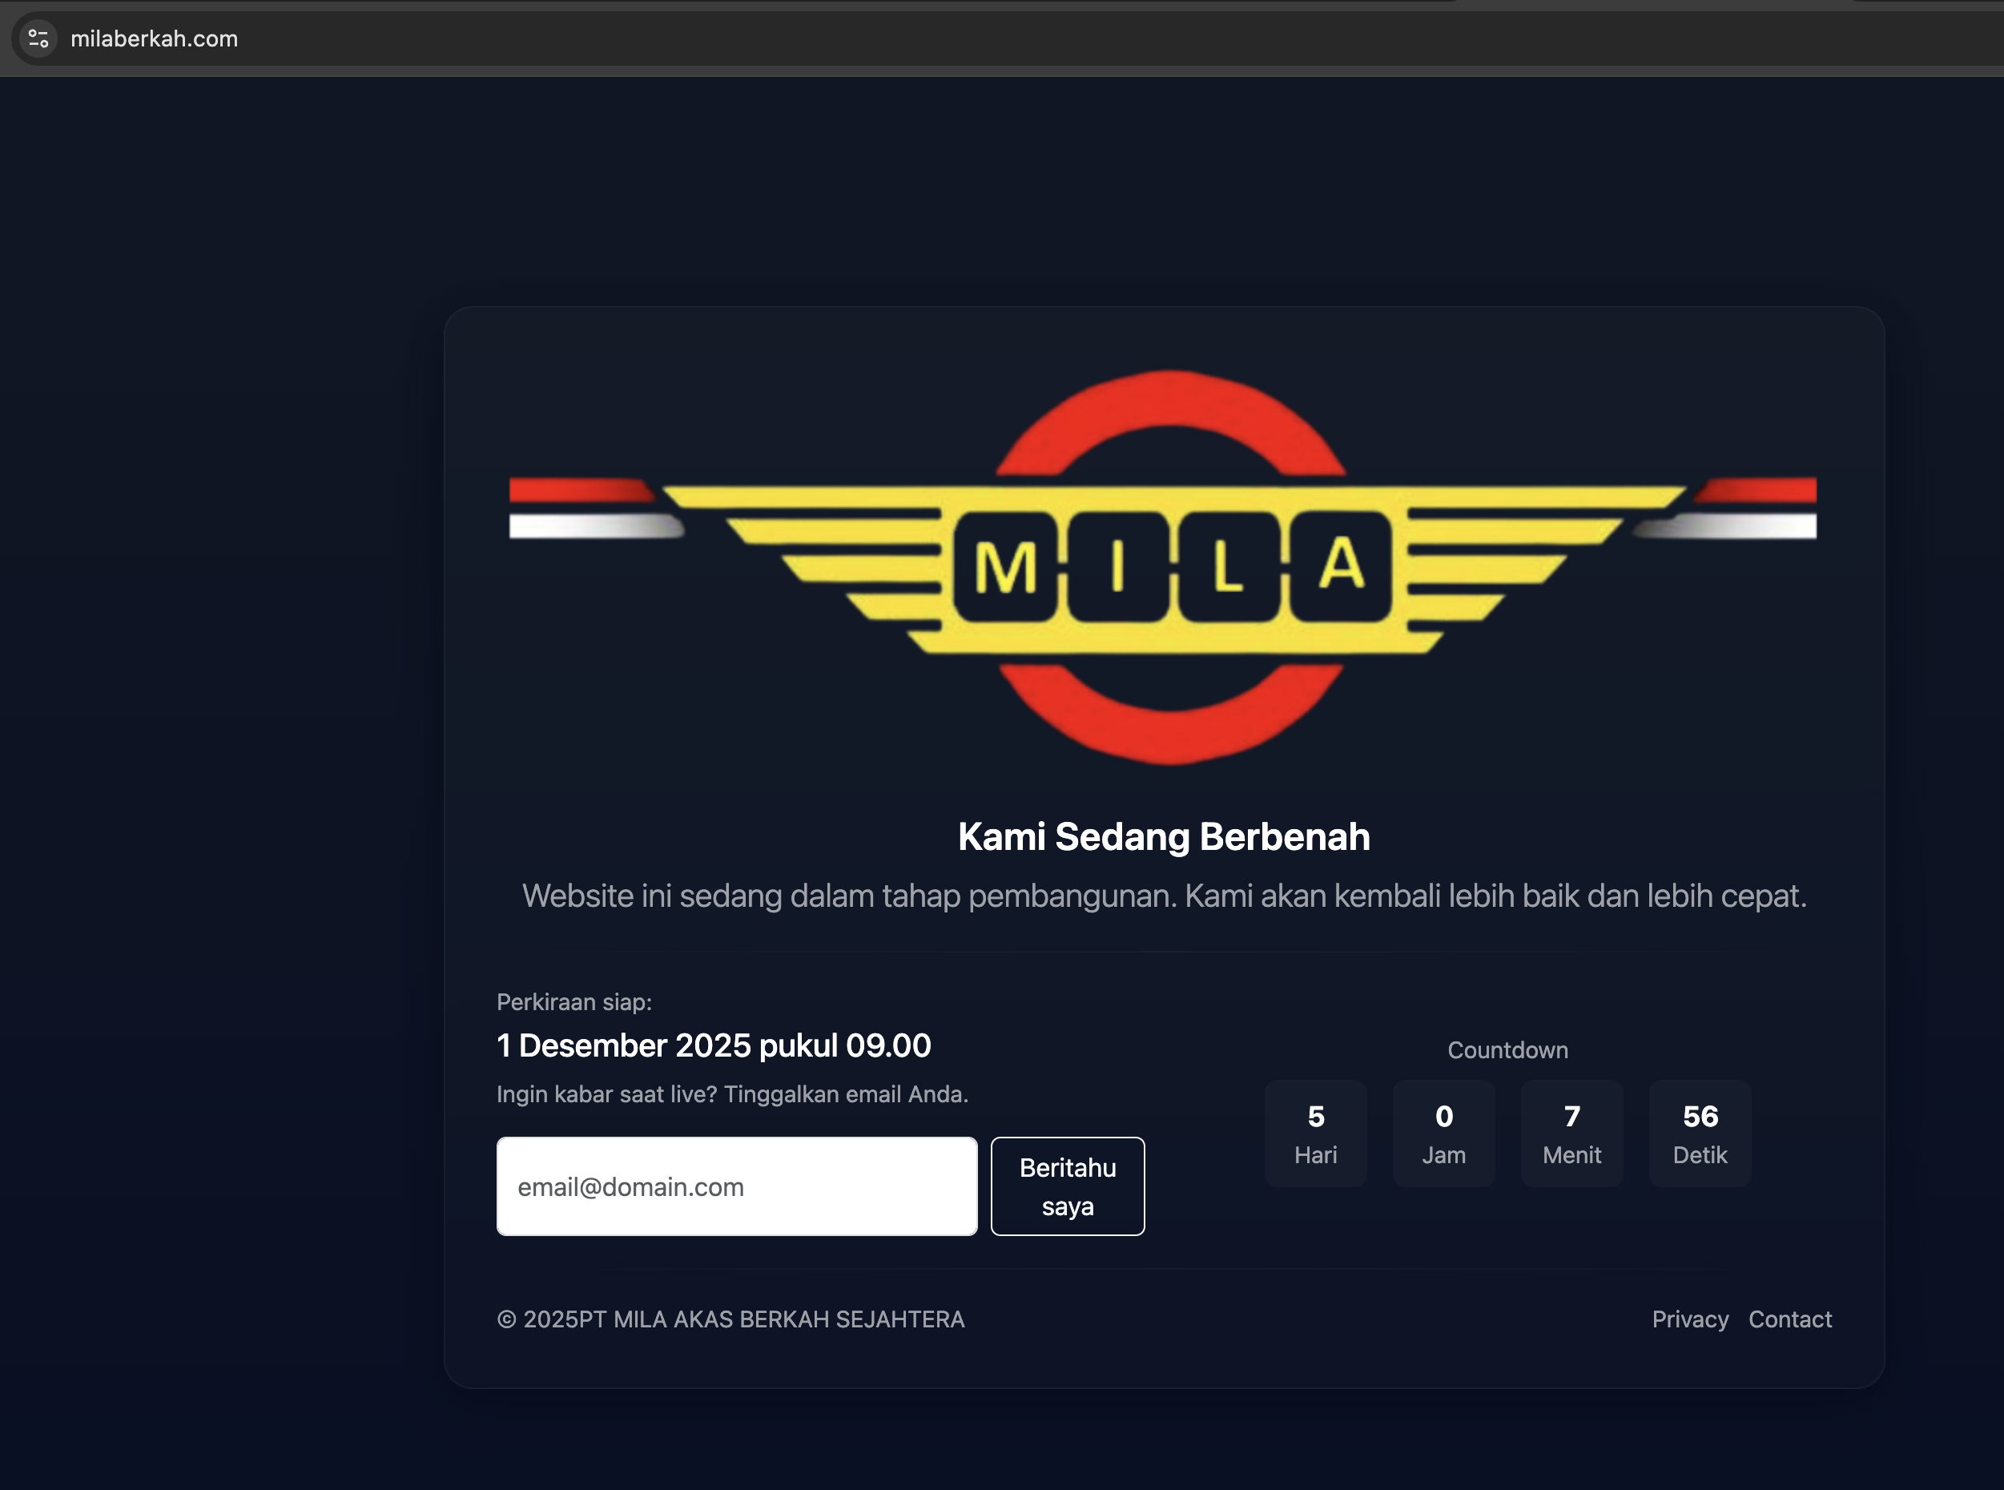Click the Countdown label
This screenshot has height=1490, width=2004.
(1507, 1050)
